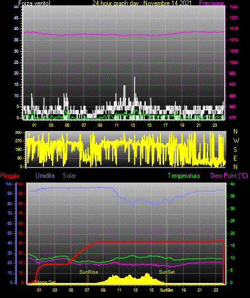Click the E wind direction letter
The image size is (250, 298).
[x=235, y=158]
